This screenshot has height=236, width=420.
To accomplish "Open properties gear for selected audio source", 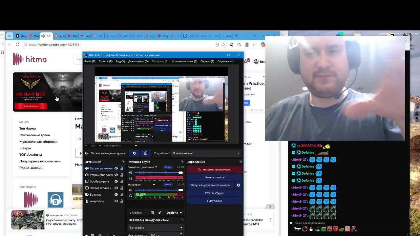I will coord(134,153).
